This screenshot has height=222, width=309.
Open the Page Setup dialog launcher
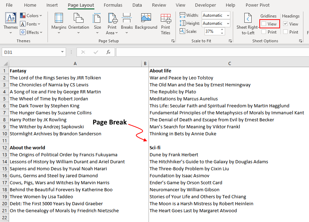coord(173,41)
